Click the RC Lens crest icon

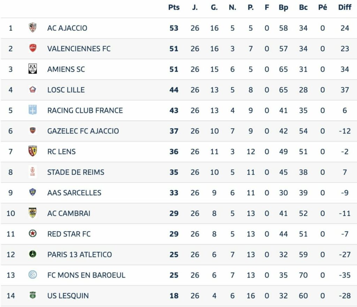(32, 151)
